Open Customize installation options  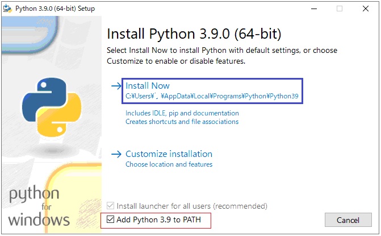[x=169, y=154]
